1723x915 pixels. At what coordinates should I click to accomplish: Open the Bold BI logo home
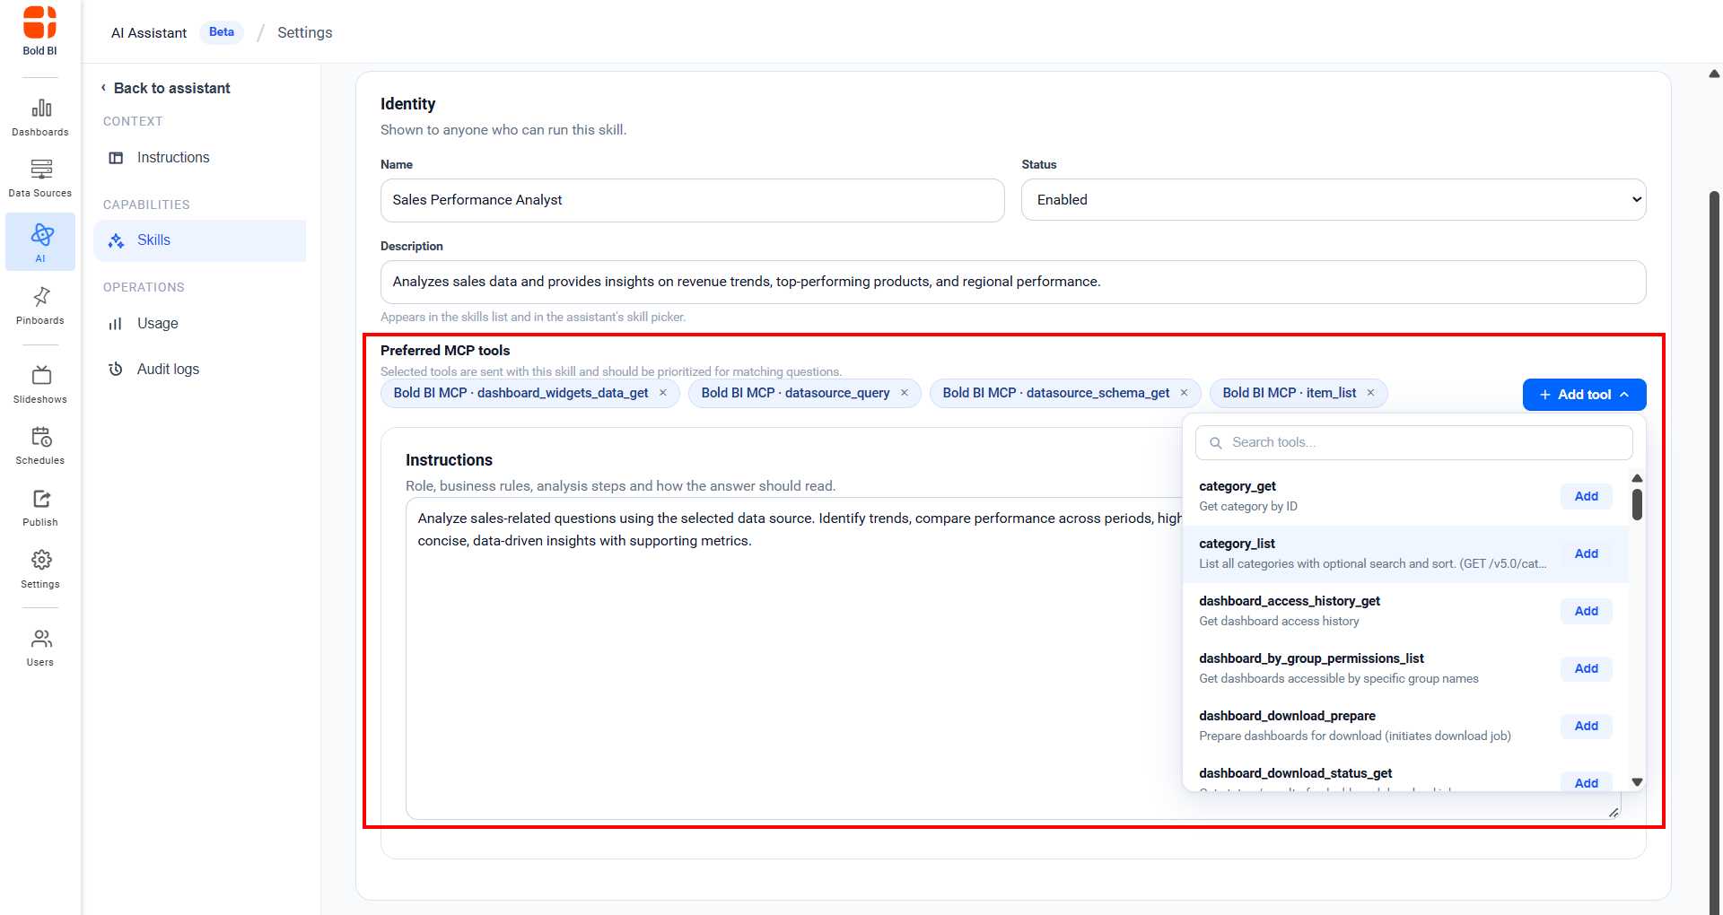pos(39,31)
